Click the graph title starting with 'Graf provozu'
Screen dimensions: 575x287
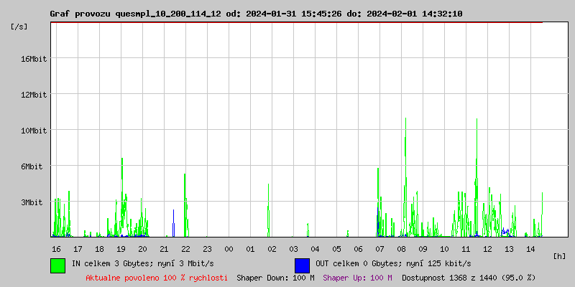click(256, 14)
